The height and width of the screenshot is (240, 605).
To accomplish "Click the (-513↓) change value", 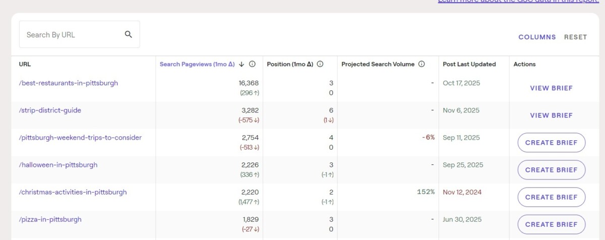I will (x=249, y=147).
